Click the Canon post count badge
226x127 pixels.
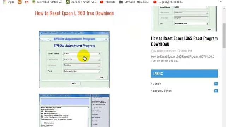click(216, 84)
